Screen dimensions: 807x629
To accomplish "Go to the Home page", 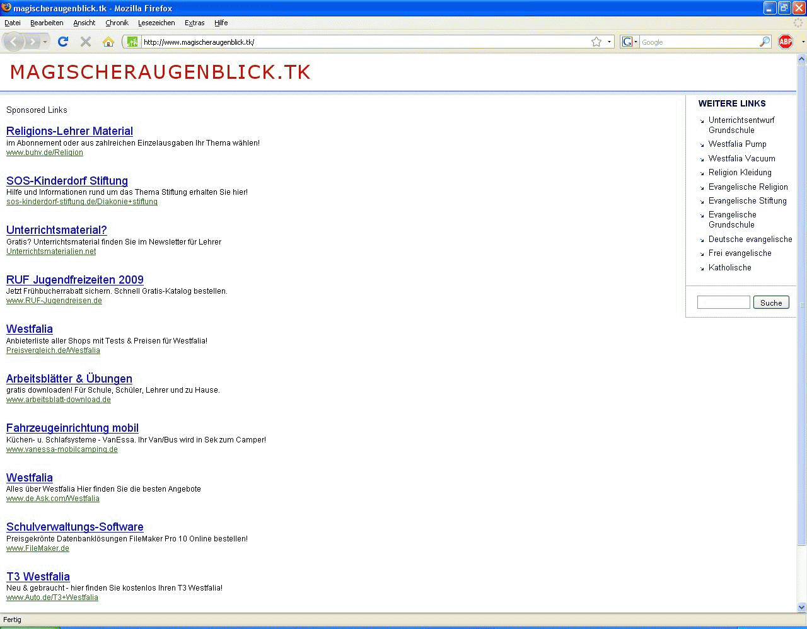I will pos(108,42).
